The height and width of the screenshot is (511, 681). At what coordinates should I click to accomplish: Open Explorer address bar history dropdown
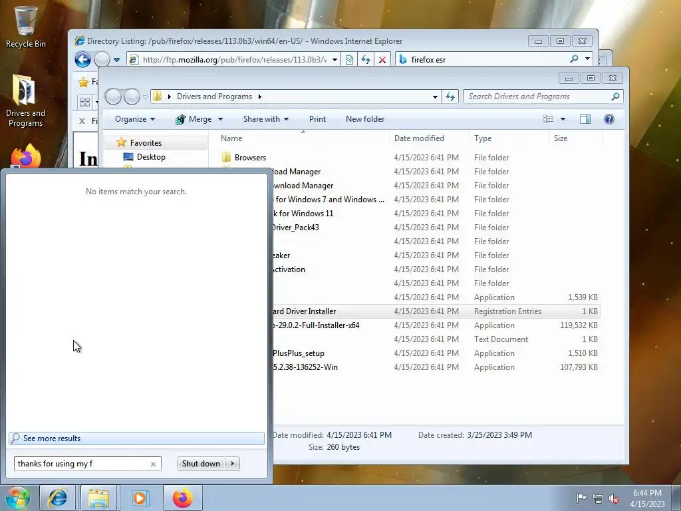click(x=435, y=96)
